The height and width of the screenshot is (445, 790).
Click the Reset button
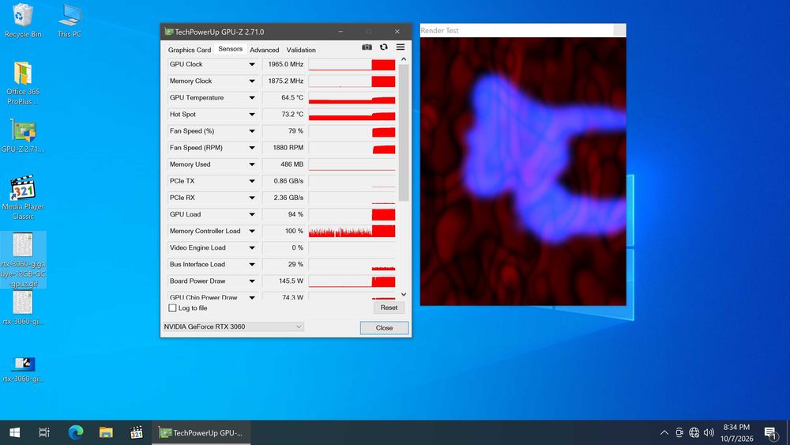point(389,307)
